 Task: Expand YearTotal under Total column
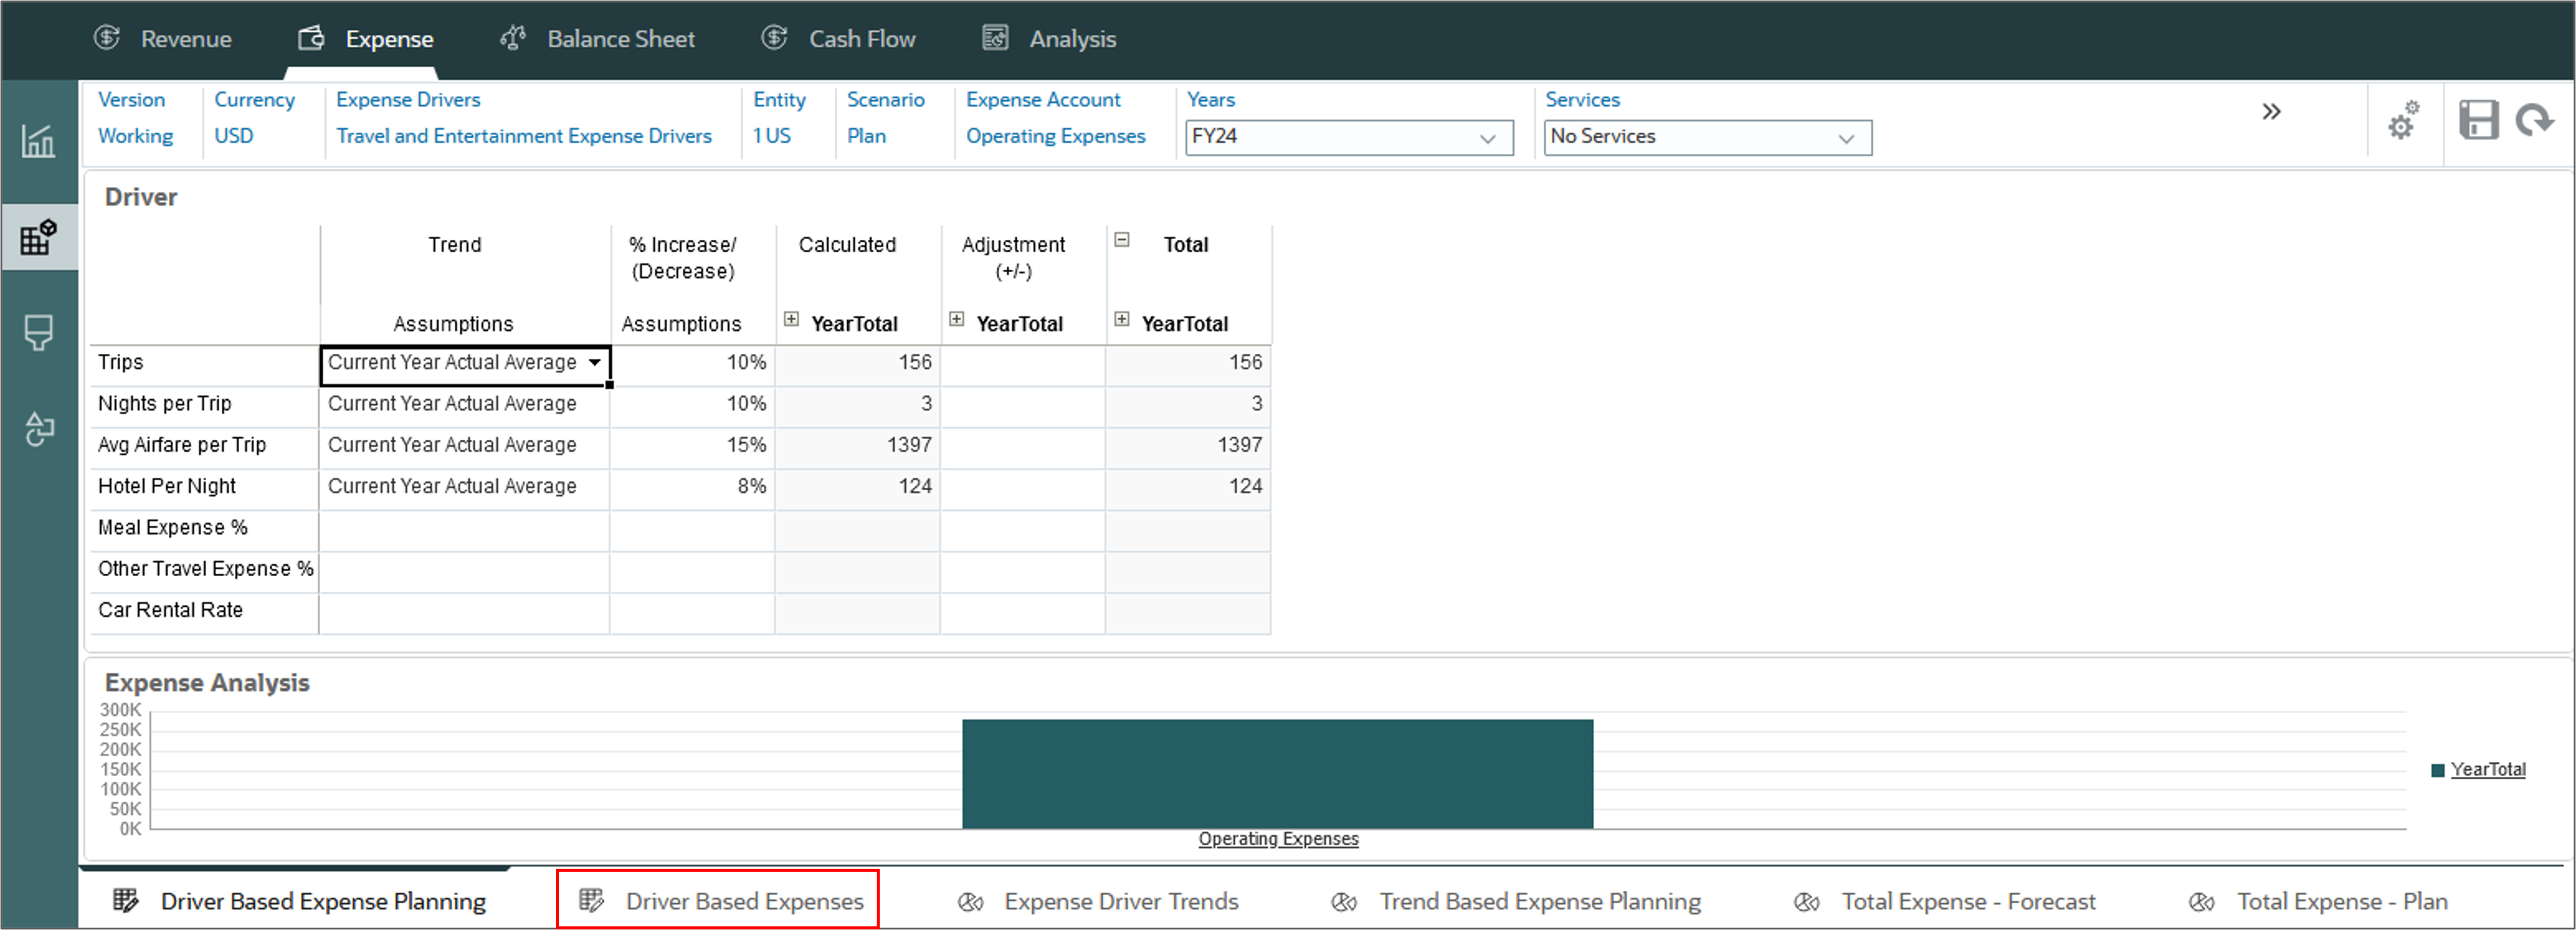point(1122,319)
